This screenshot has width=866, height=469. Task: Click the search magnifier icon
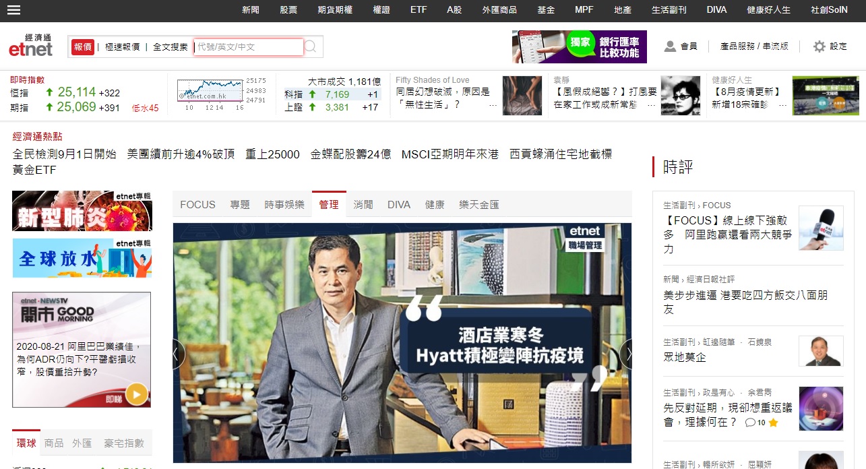click(x=311, y=46)
